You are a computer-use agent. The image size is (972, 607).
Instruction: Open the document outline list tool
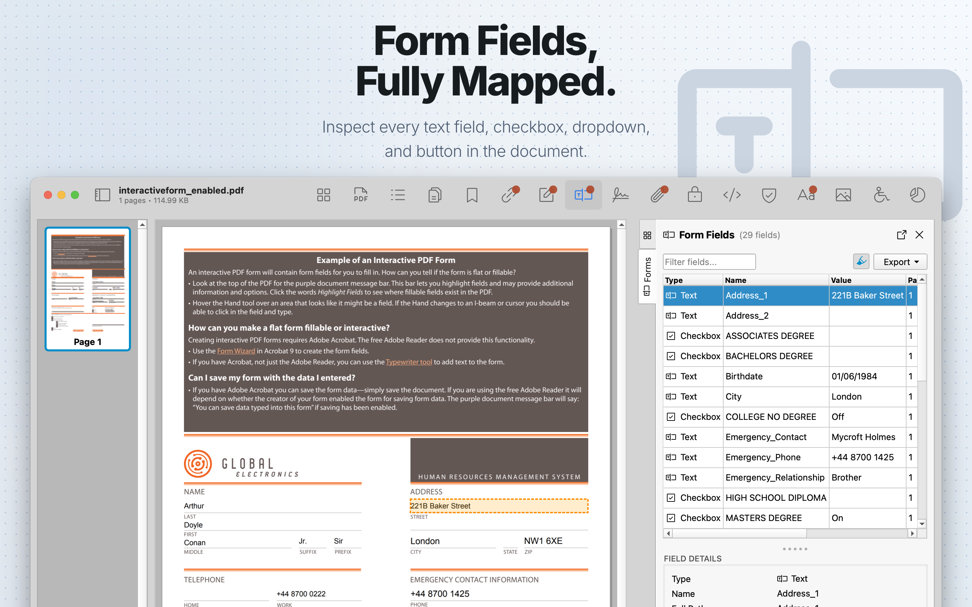[x=398, y=195]
